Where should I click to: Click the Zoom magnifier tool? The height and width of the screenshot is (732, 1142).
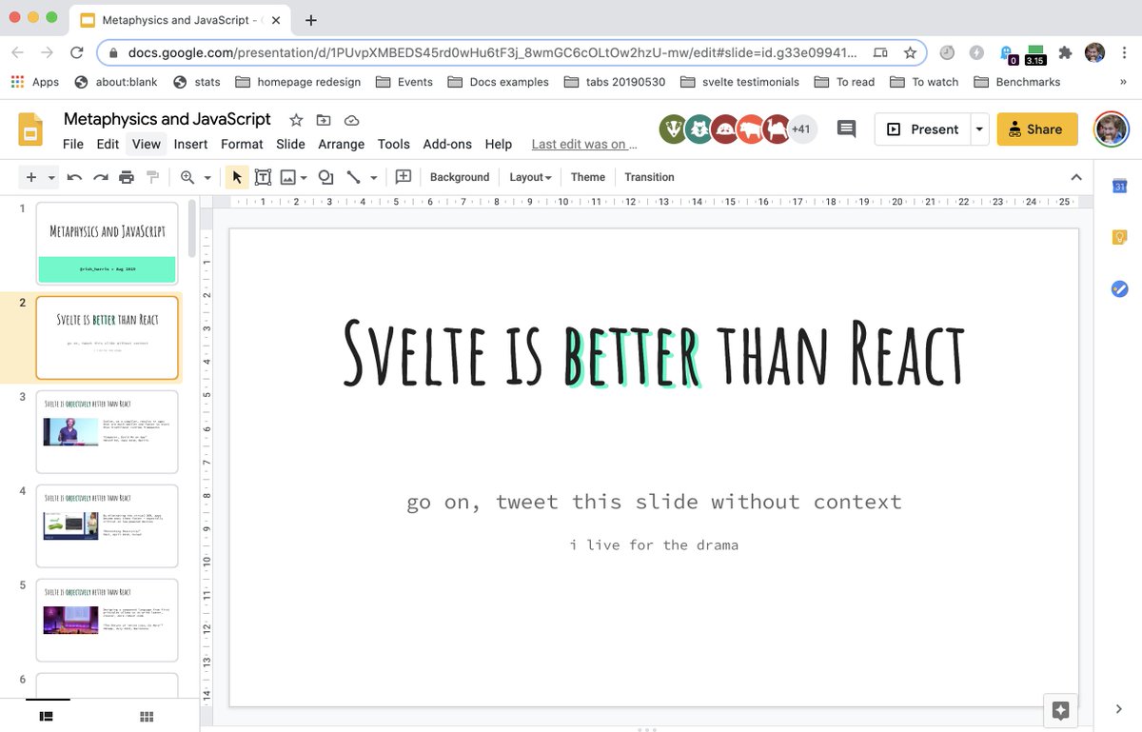coord(187,177)
